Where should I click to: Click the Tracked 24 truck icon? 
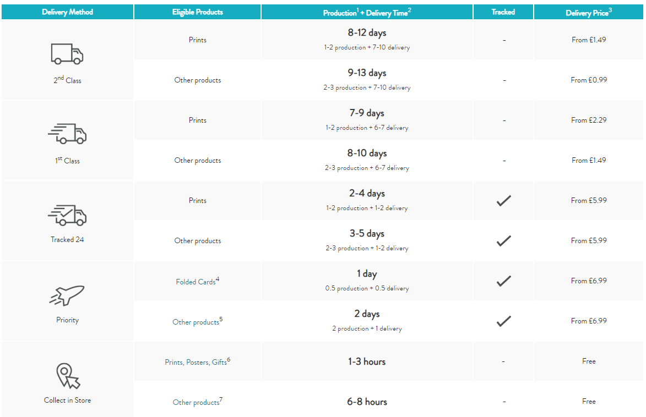pyautogui.click(x=67, y=215)
